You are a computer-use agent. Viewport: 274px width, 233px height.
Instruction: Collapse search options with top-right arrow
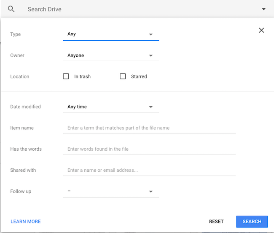tap(264, 9)
